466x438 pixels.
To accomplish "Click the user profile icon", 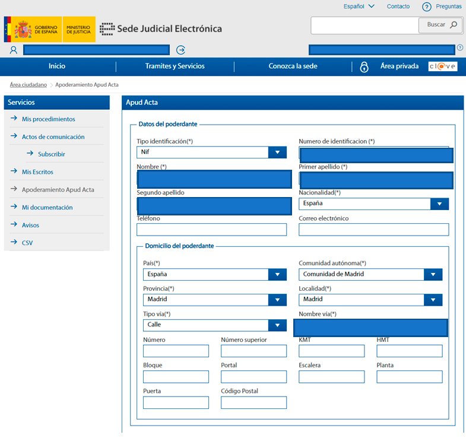I will pos(14,50).
